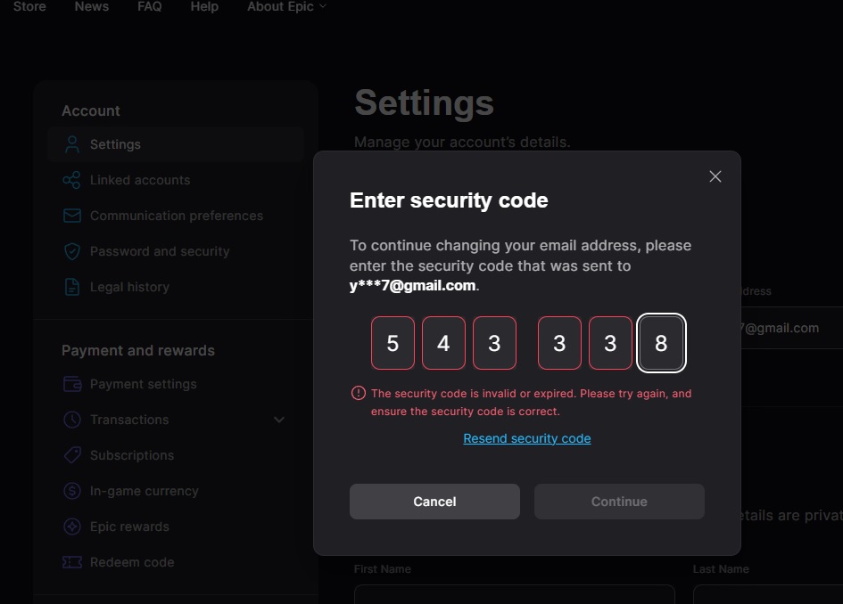Click the In-game currency coin icon
This screenshot has height=604, width=843.
[72, 491]
